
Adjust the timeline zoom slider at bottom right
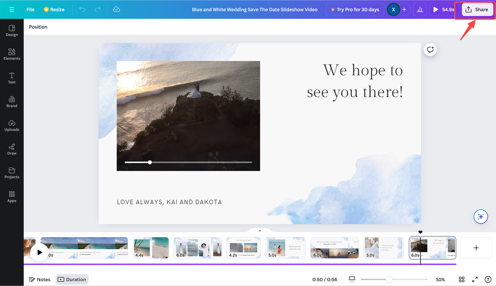[x=389, y=279]
